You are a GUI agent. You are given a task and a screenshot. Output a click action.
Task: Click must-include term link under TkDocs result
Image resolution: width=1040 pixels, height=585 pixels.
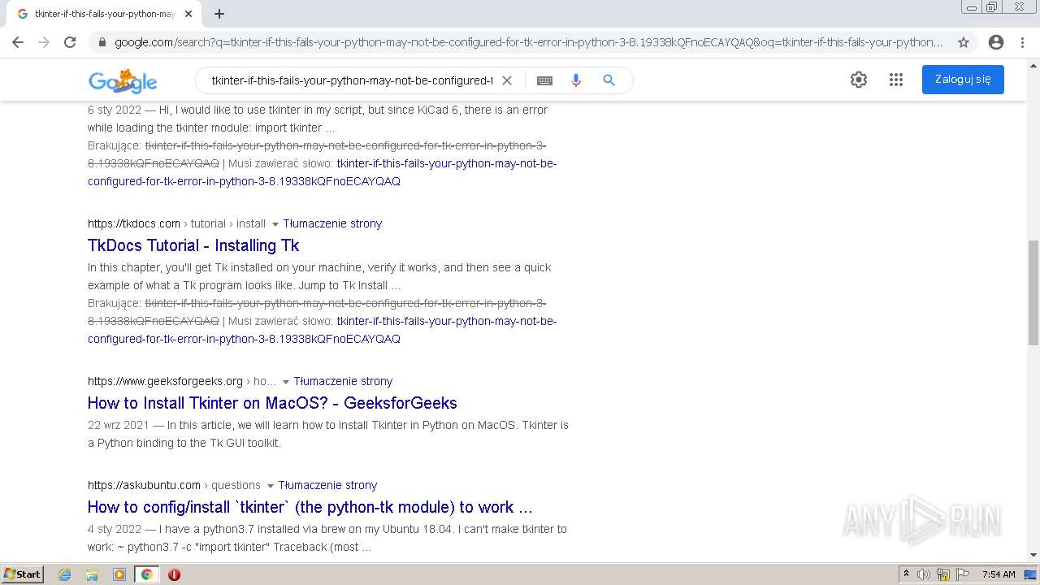322,330
